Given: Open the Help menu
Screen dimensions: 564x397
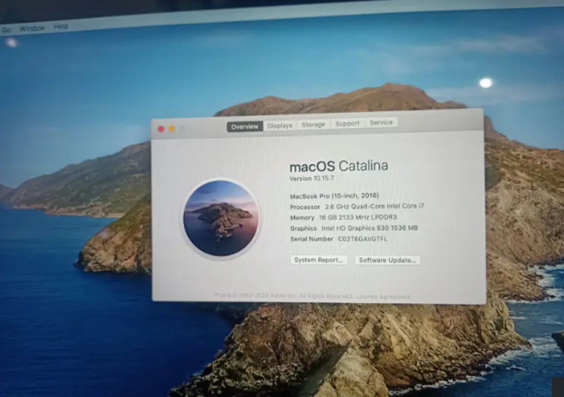Looking at the screenshot, I should click(x=61, y=26).
